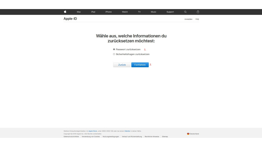
Task: Open Rechtliche Hinweise footer link
Action: coord(152,136)
